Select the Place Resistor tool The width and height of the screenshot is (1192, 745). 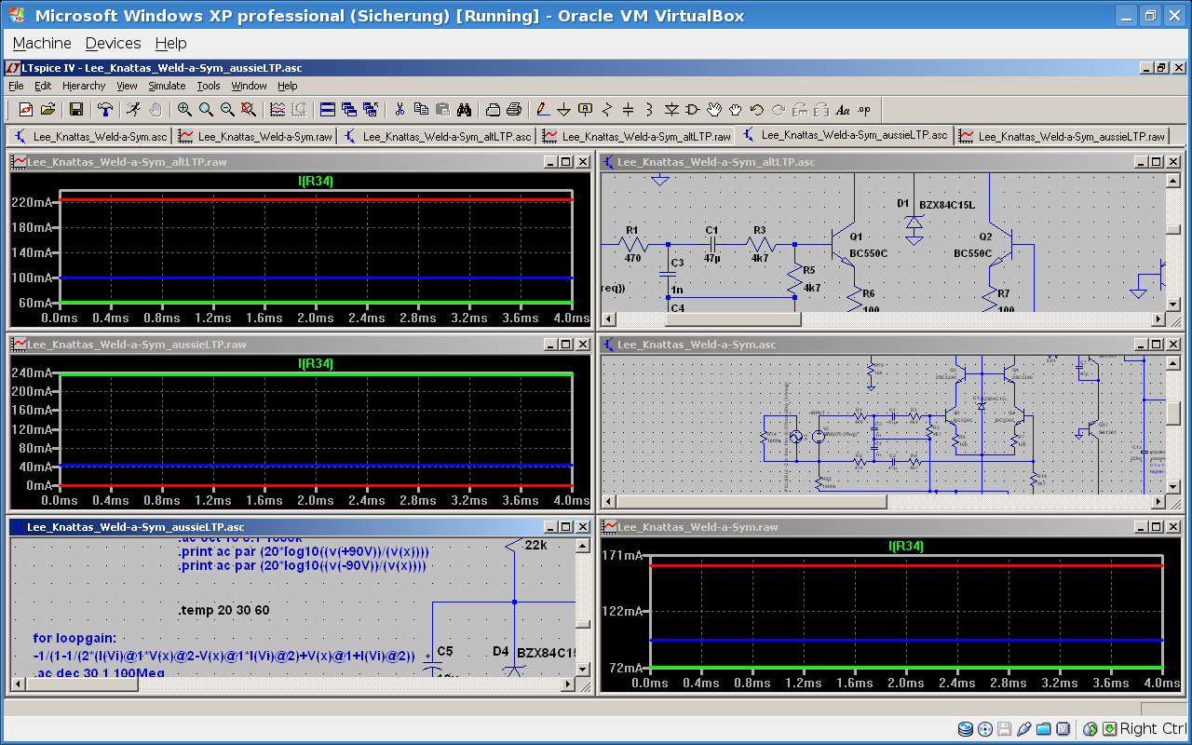click(x=607, y=109)
